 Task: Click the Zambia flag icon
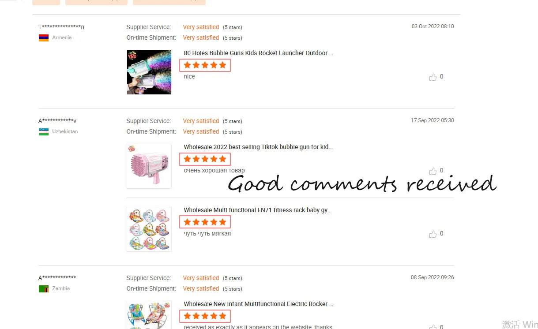(x=44, y=289)
